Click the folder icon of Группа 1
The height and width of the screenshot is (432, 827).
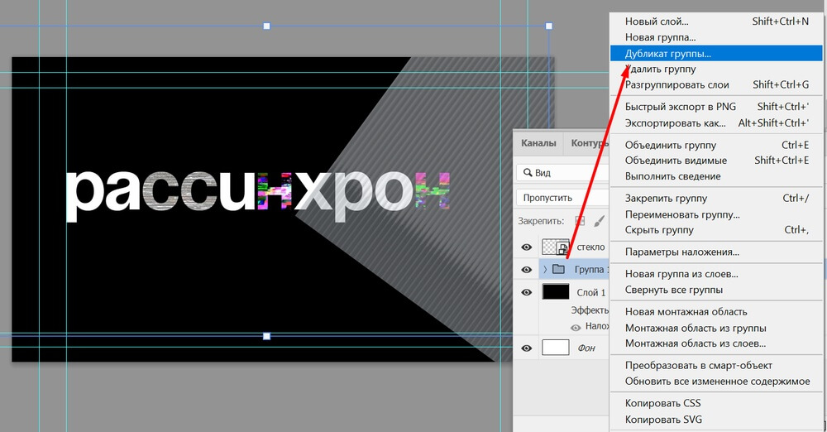coord(558,269)
